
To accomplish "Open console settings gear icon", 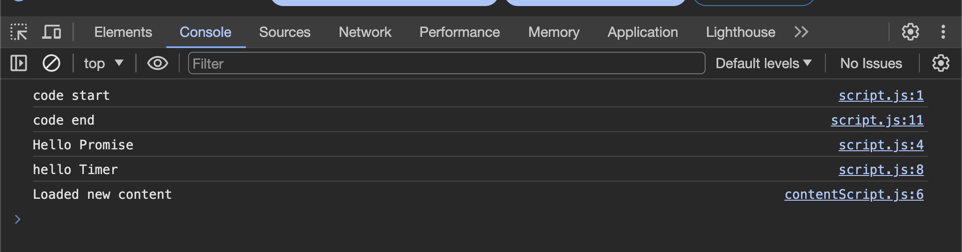I will coord(940,63).
